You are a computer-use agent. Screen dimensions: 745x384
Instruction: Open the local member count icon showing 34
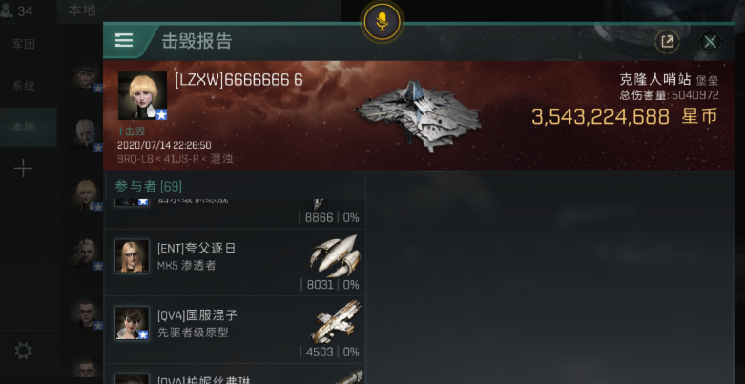click(16, 10)
